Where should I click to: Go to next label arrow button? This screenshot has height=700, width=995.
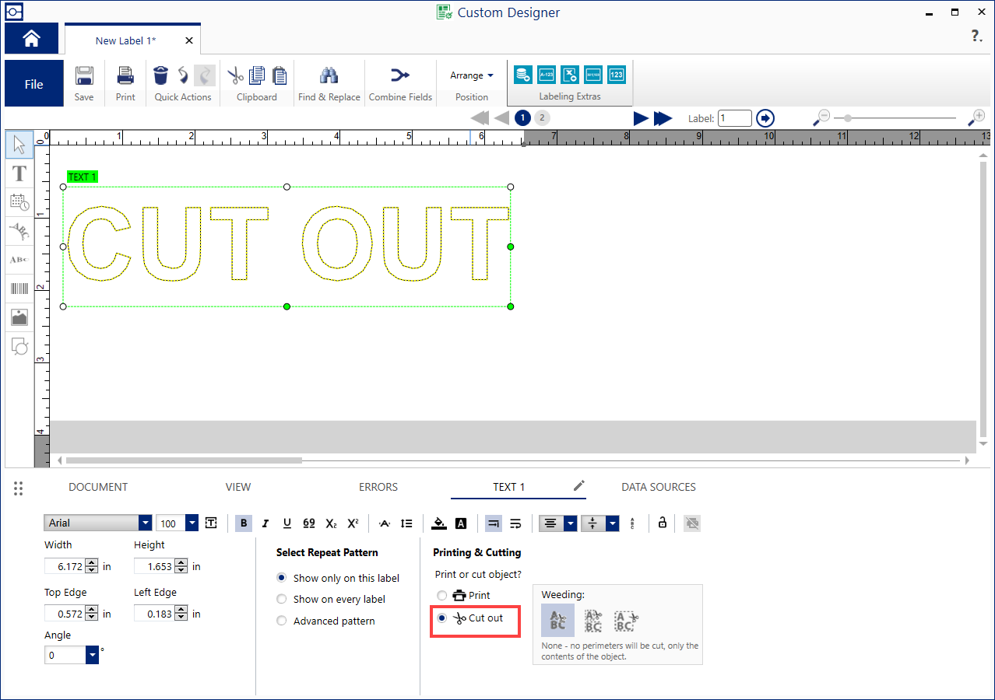pyautogui.click(x=640, y=118)
